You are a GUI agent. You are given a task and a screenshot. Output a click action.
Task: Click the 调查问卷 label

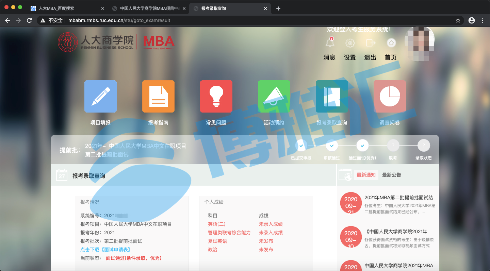click(x=390, y=123)
